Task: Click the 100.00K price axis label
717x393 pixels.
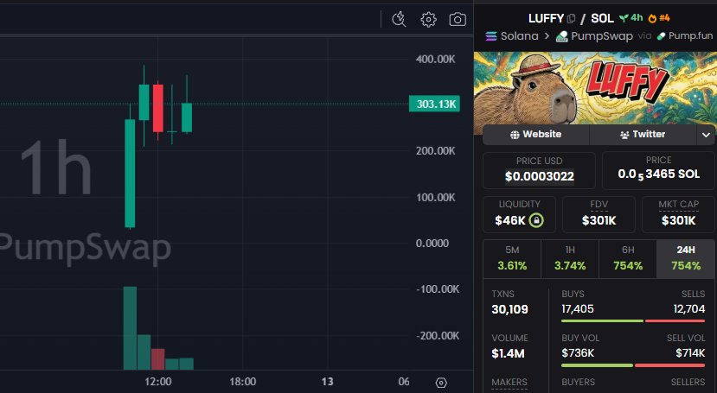Action: pyautogui.click(x=436, y=198)
